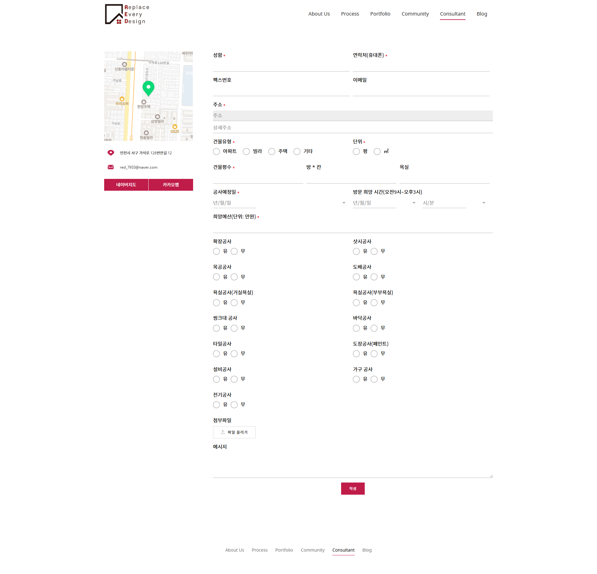Screen dimensions: 597x574
Task: Open the 시/분 time dropdown arrow
Action: tap(484, 203)
